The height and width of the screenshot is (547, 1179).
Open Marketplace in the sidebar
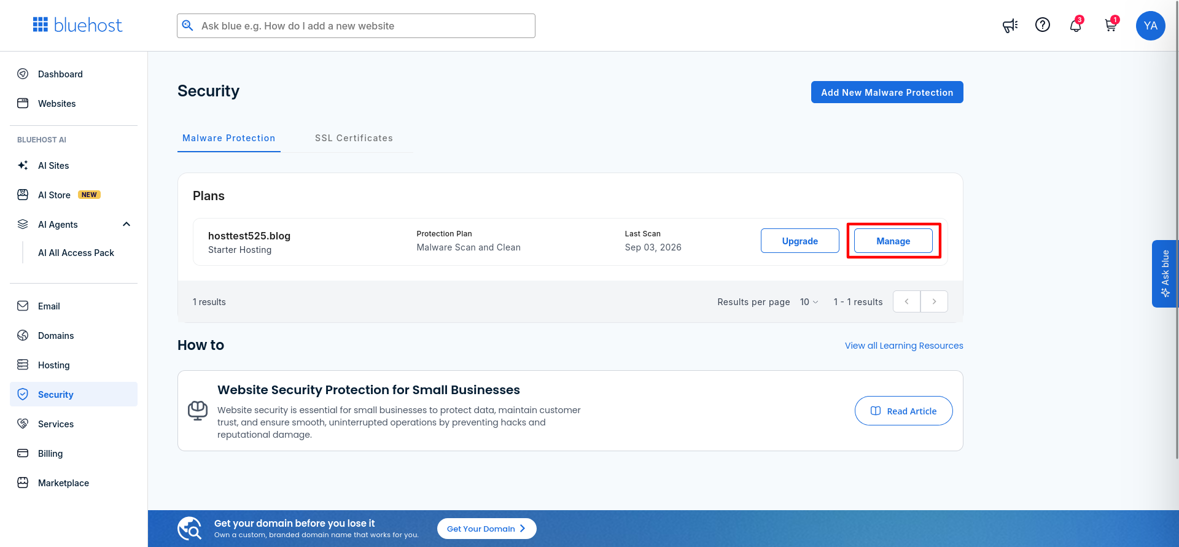[74, 483]
